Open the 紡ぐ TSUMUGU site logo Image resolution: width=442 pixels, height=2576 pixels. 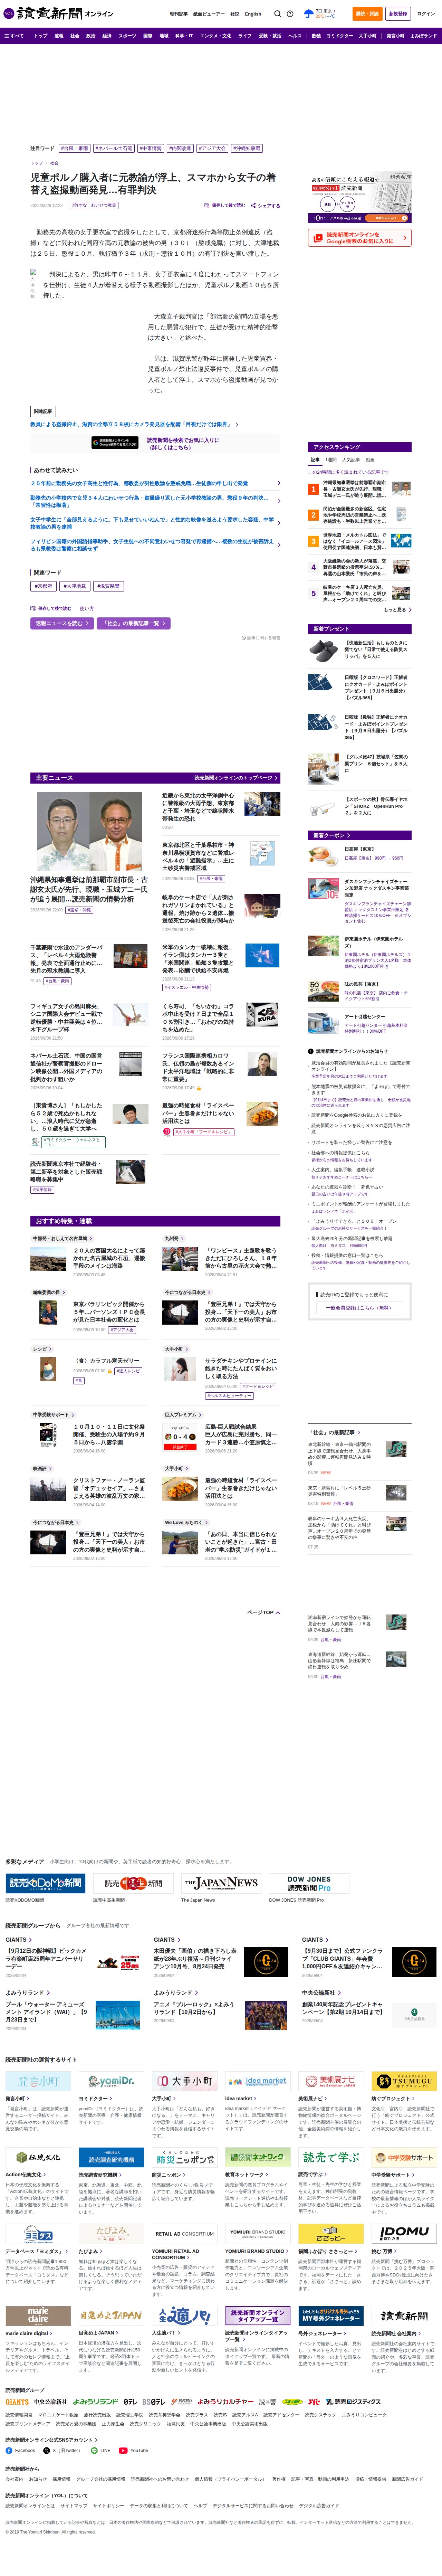pyautogui.click(x=404, y=2081)
